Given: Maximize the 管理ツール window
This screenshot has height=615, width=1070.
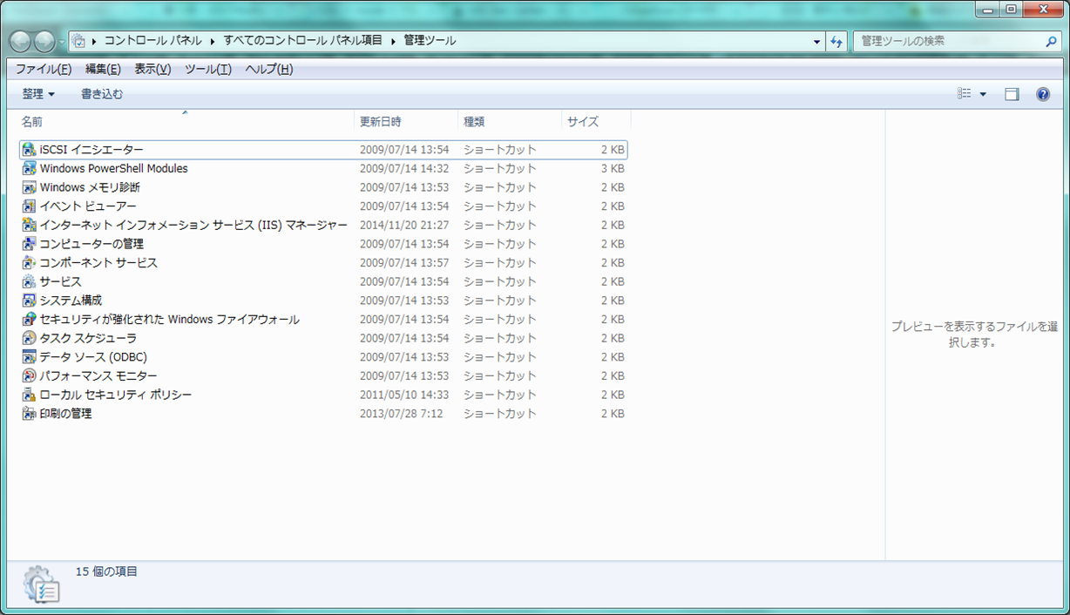Looking at the screenshot, I should coord(1011,9).
